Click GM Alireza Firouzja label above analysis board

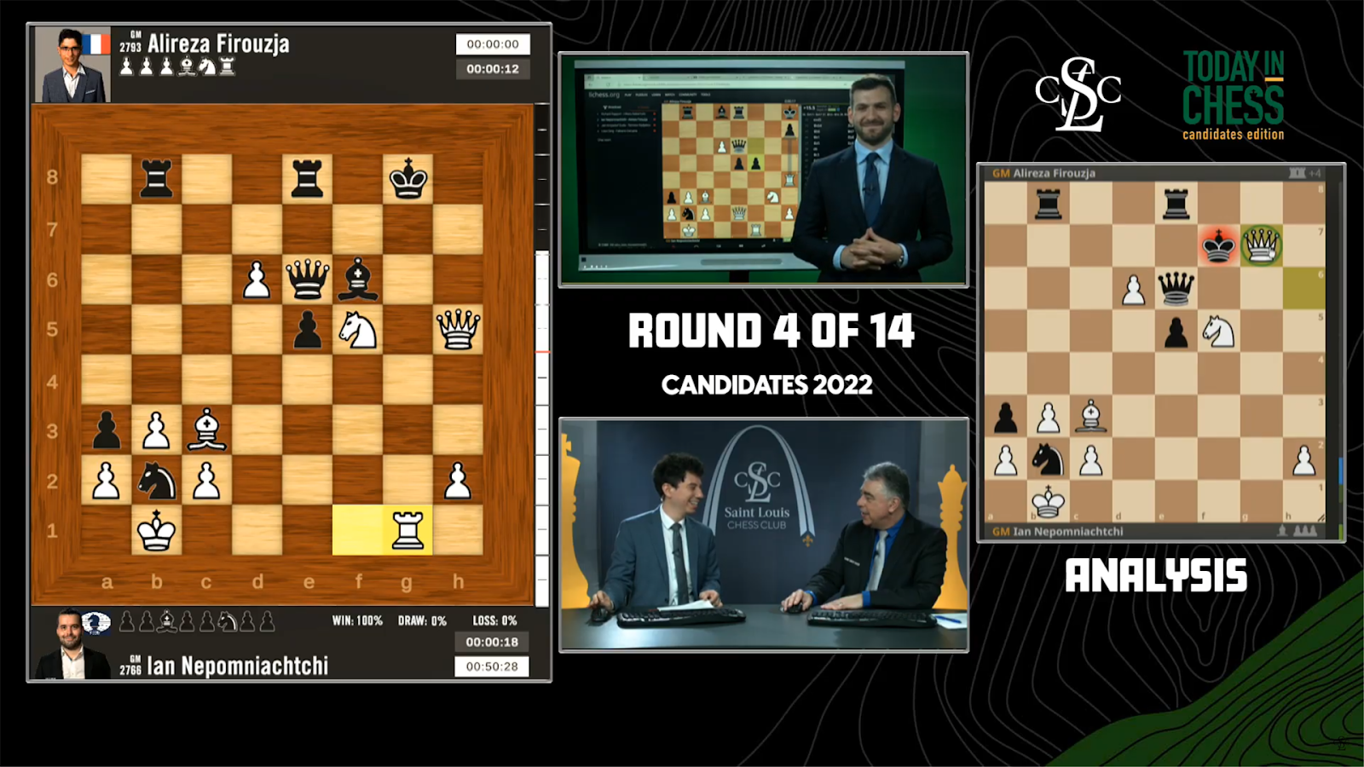tap(1044, 173)
